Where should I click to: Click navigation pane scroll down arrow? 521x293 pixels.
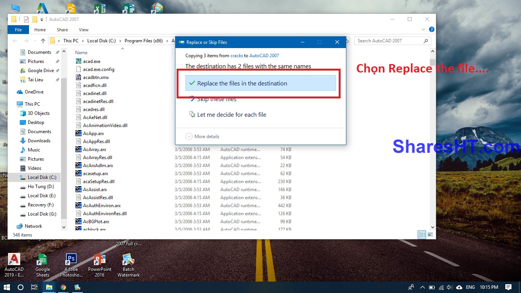(64, 227)
